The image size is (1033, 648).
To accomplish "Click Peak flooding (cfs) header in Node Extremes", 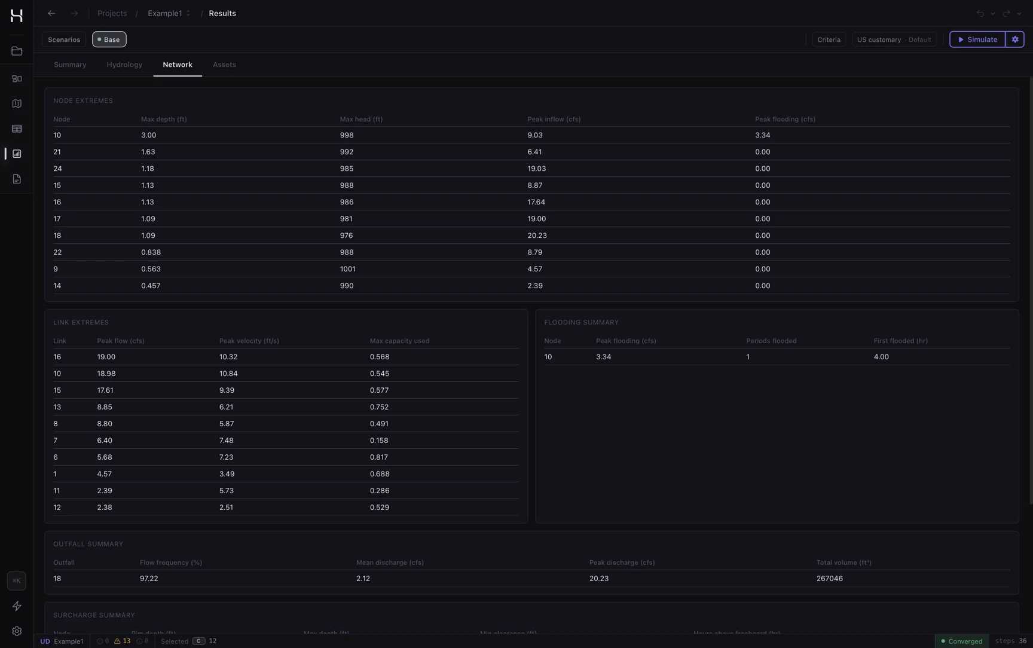I will pyautogui.click(x=785, y=120).
